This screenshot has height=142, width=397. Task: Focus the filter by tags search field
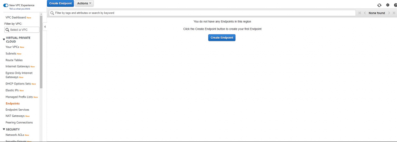pos(202,13)
